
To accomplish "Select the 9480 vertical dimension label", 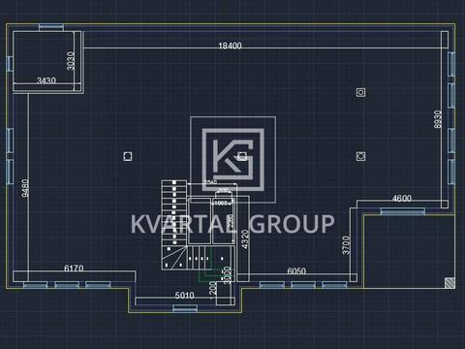I will 25,188.
